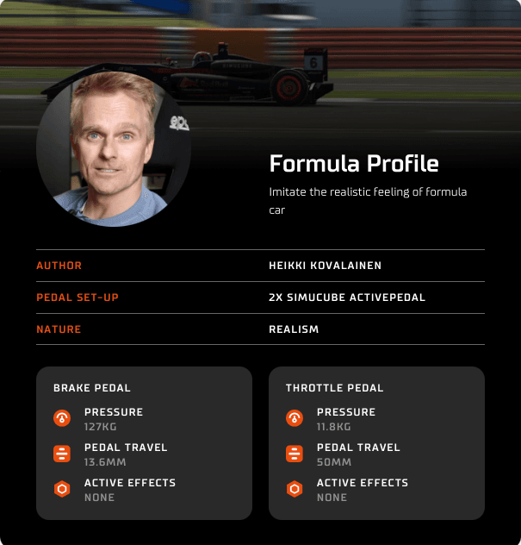Click the 11.8KG throttle pressure value
This screenshot has height=545, width=521.
(334, 426)
